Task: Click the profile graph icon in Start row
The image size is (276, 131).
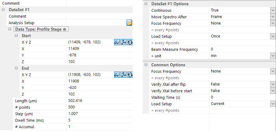Action: pyautogui.click(x=117, y=42)
